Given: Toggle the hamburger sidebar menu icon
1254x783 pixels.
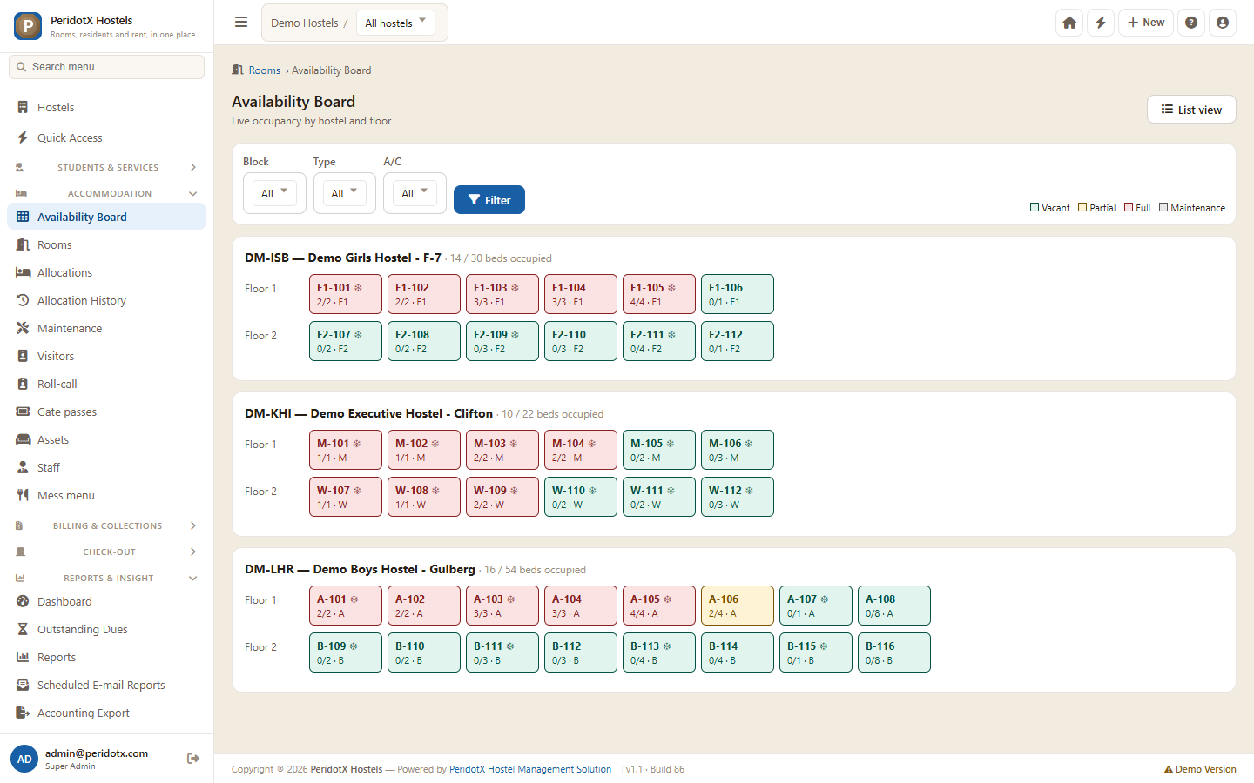Looking at the screenshot, I should point(241,23).
